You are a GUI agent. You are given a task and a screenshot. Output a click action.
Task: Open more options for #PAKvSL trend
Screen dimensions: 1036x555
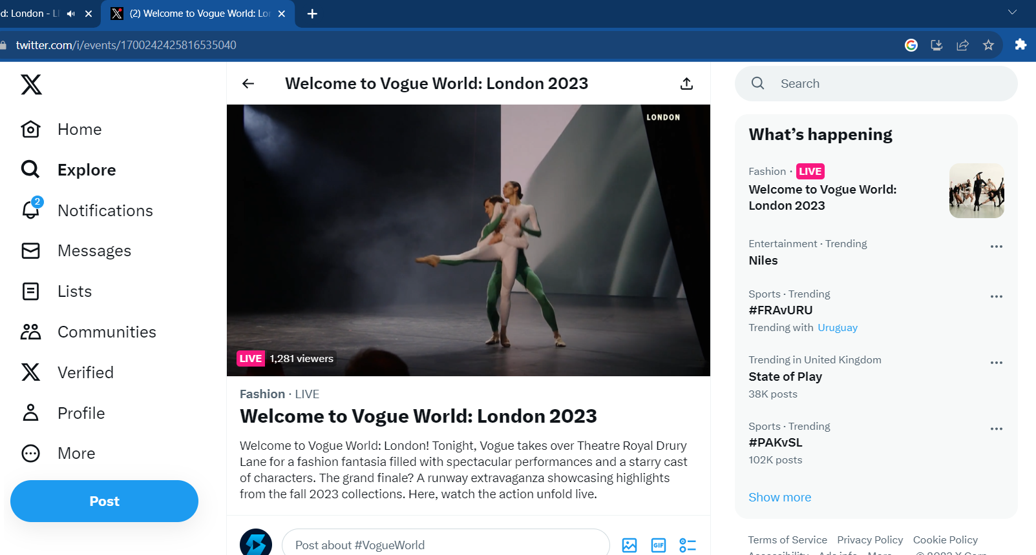pyautogui.click(x=997, y=429)
